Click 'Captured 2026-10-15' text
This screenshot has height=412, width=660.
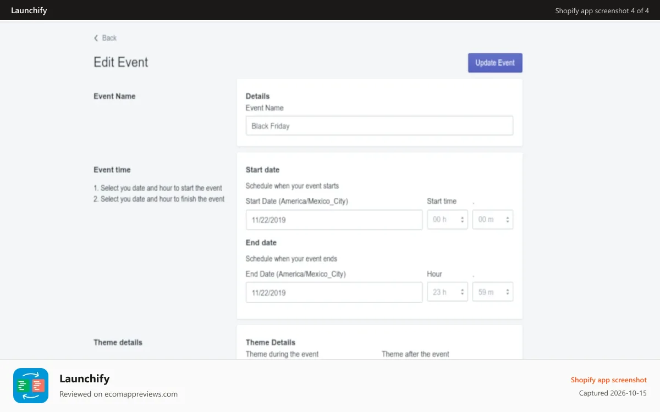click(613, 393)
